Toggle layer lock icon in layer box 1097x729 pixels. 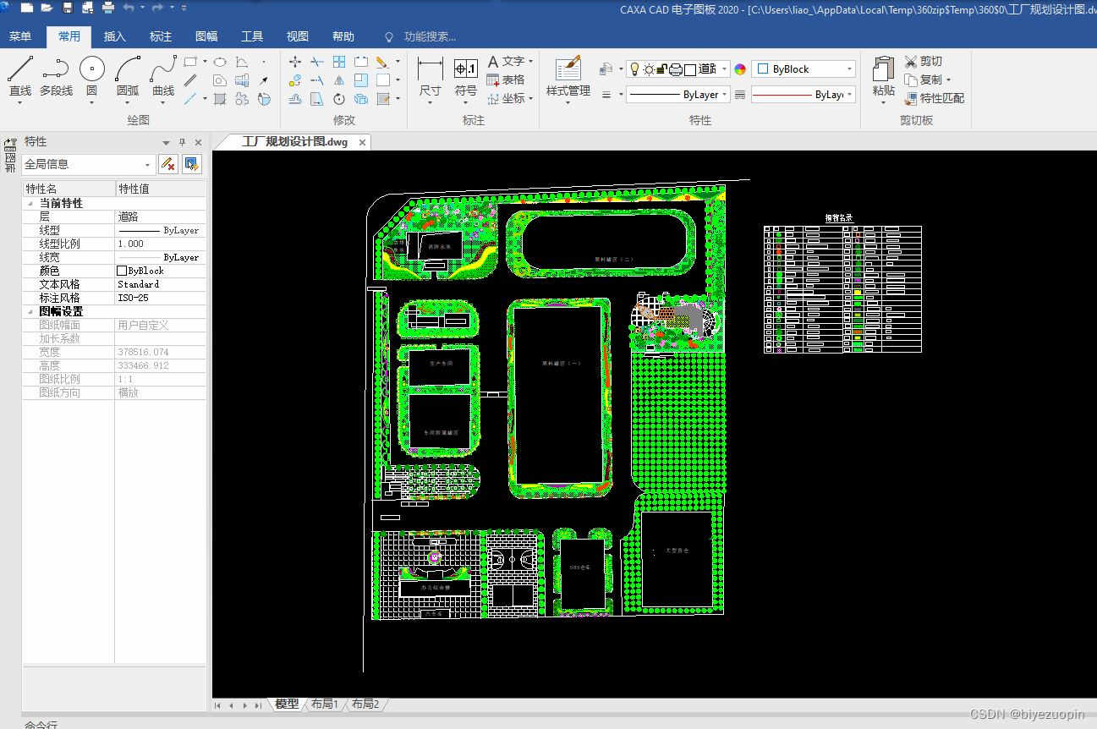662,69
